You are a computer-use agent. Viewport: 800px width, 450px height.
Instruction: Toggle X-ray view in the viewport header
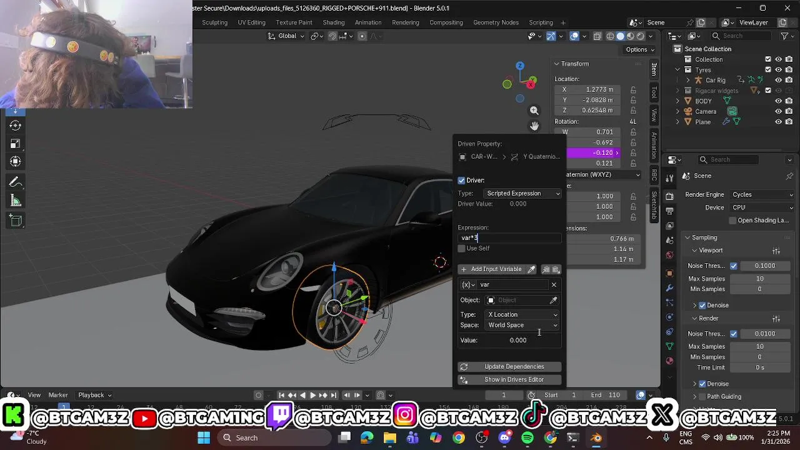597,36
